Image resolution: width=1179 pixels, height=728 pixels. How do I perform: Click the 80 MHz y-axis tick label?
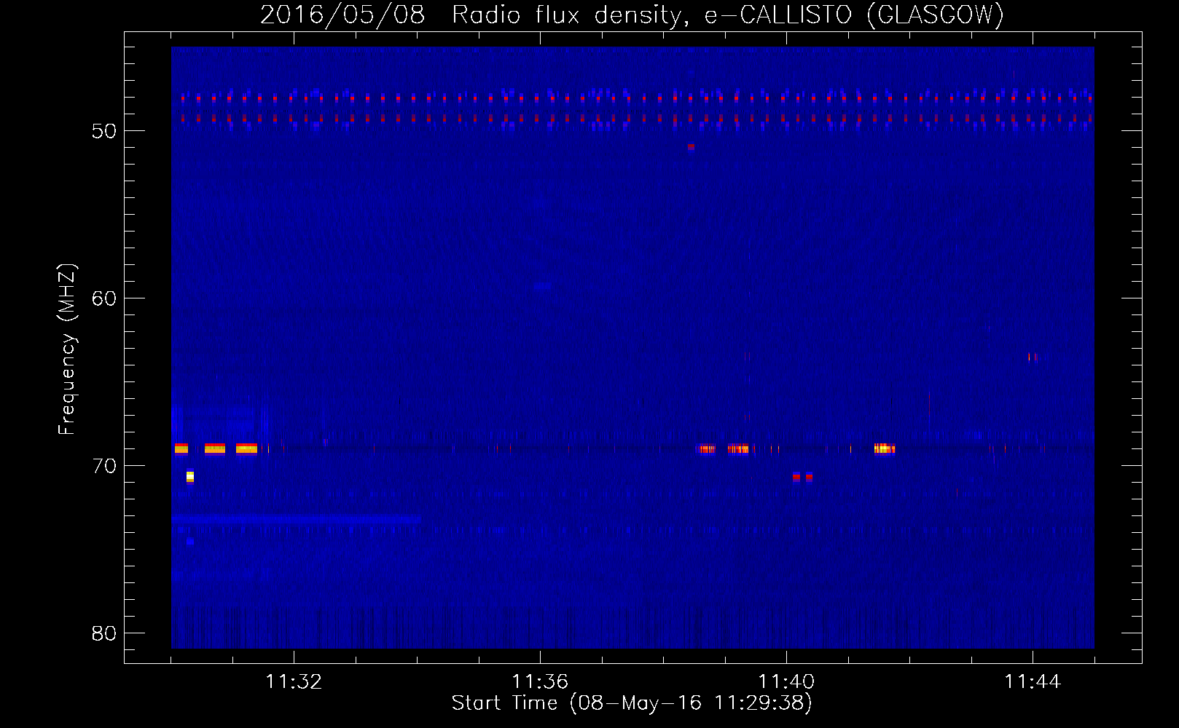104,633
